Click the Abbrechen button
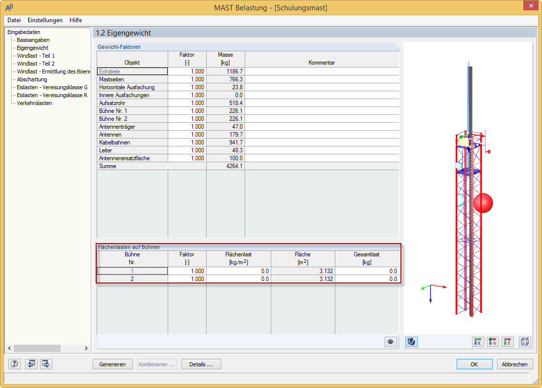The image size is (542, 388). (515, 364)
